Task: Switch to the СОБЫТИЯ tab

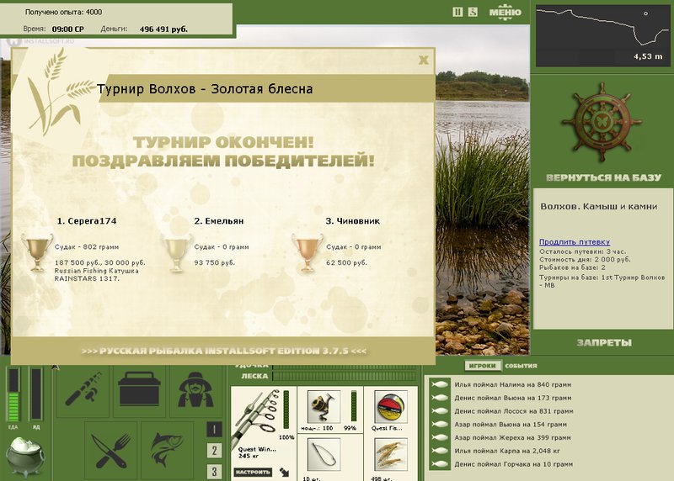Action: (x=521, y=366)
